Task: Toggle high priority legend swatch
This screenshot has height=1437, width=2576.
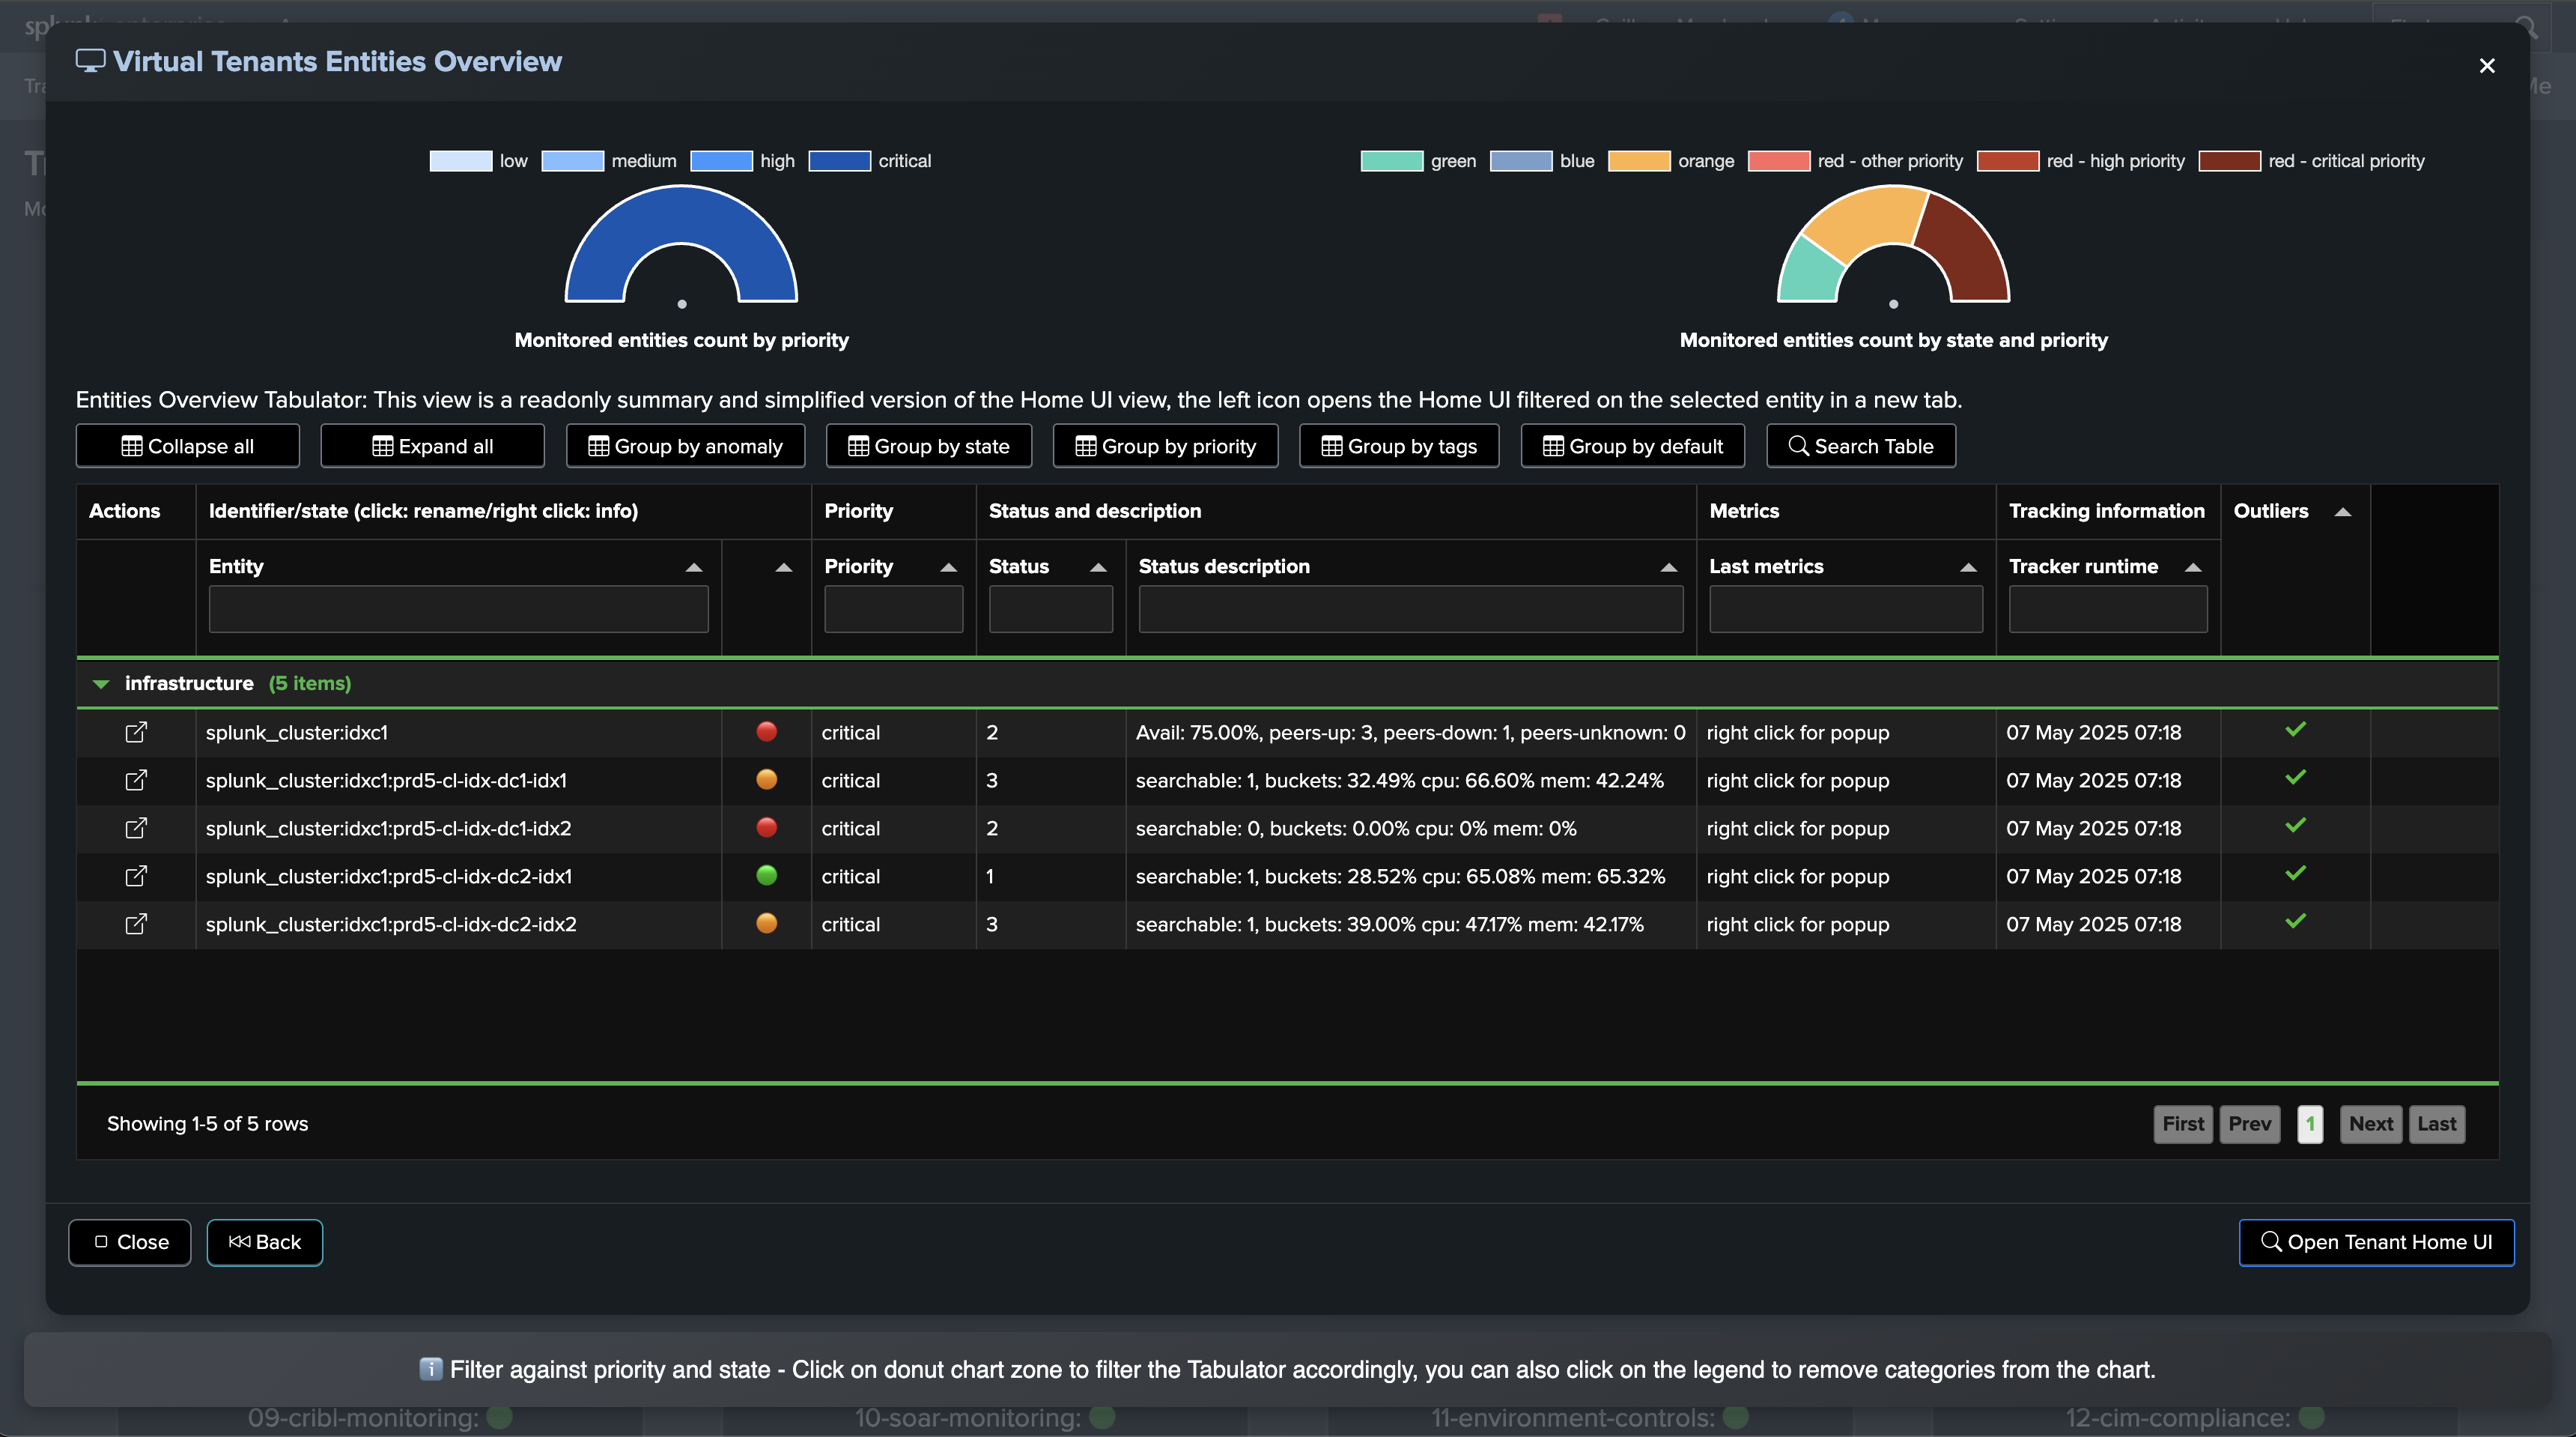Action: (721, 161)
